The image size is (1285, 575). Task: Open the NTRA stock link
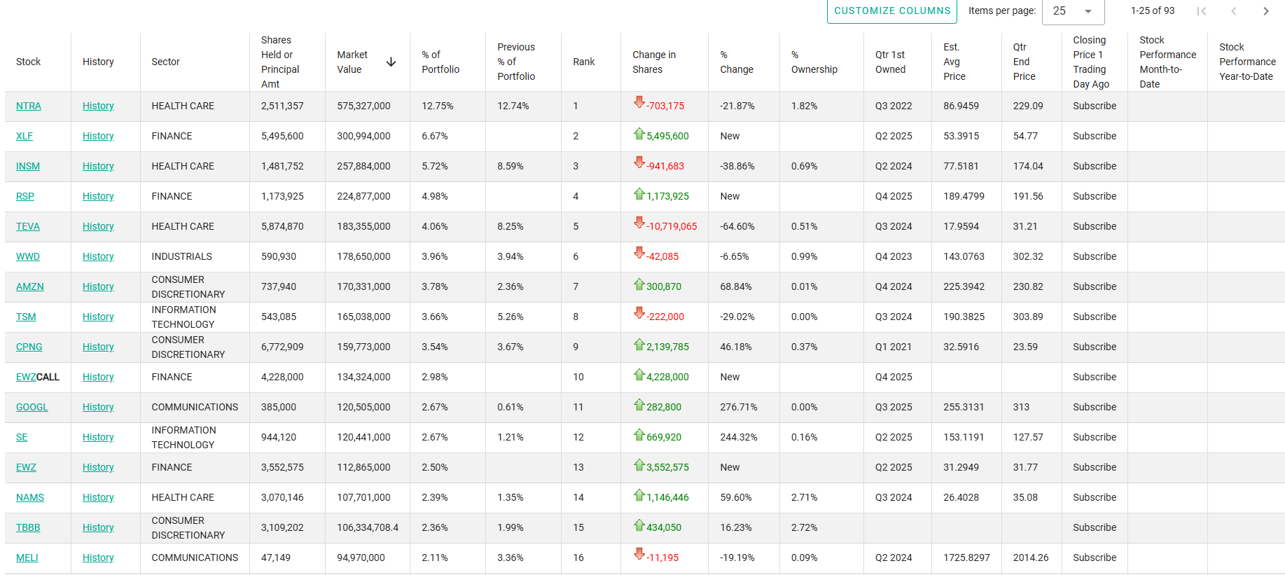pos(29,106)
